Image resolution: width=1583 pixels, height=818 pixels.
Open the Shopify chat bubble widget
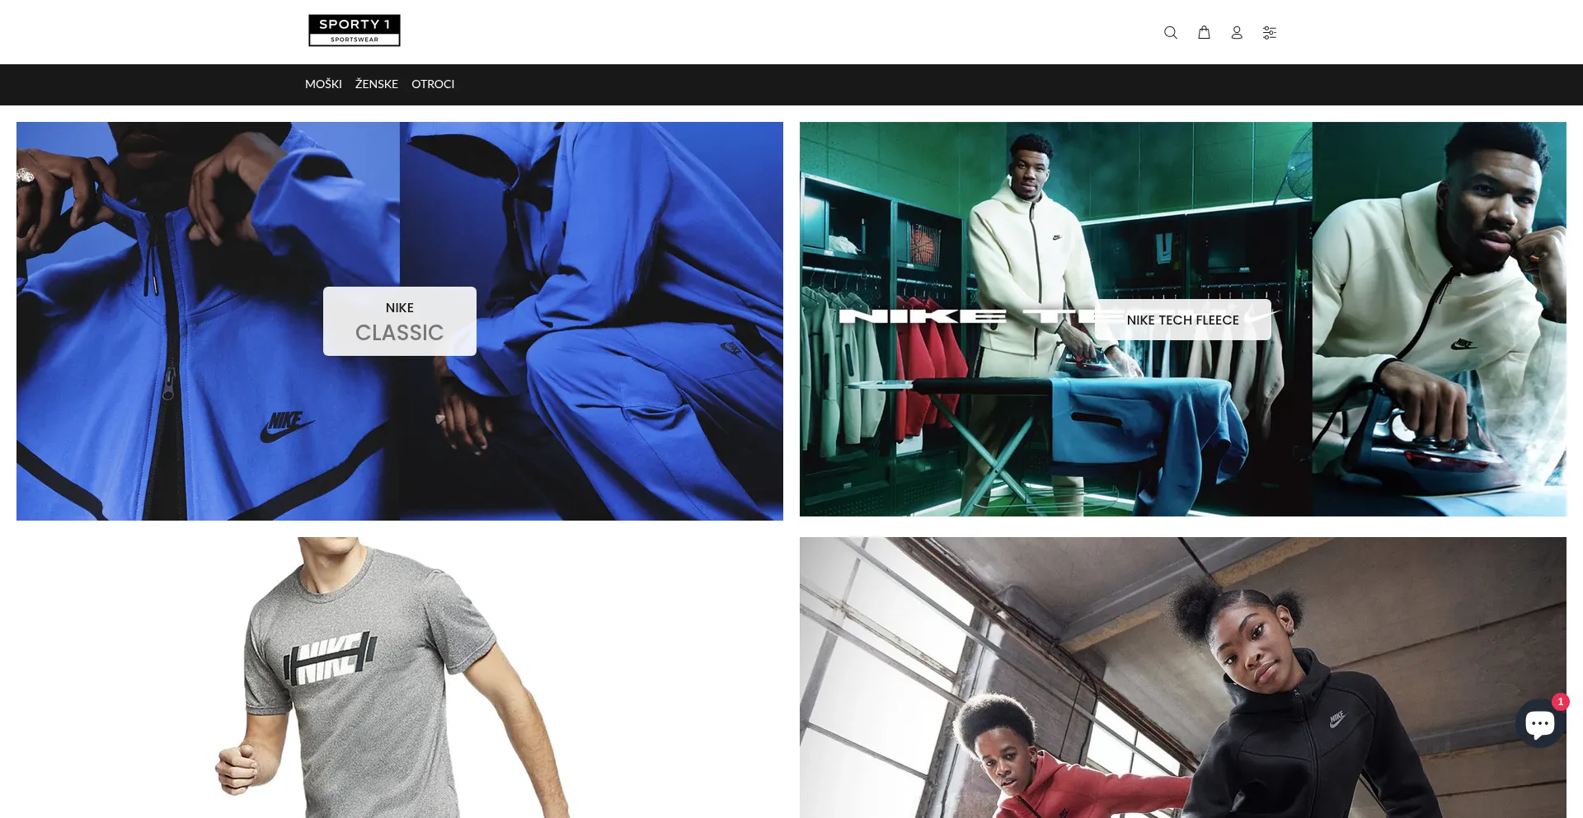coord(1538,724)
